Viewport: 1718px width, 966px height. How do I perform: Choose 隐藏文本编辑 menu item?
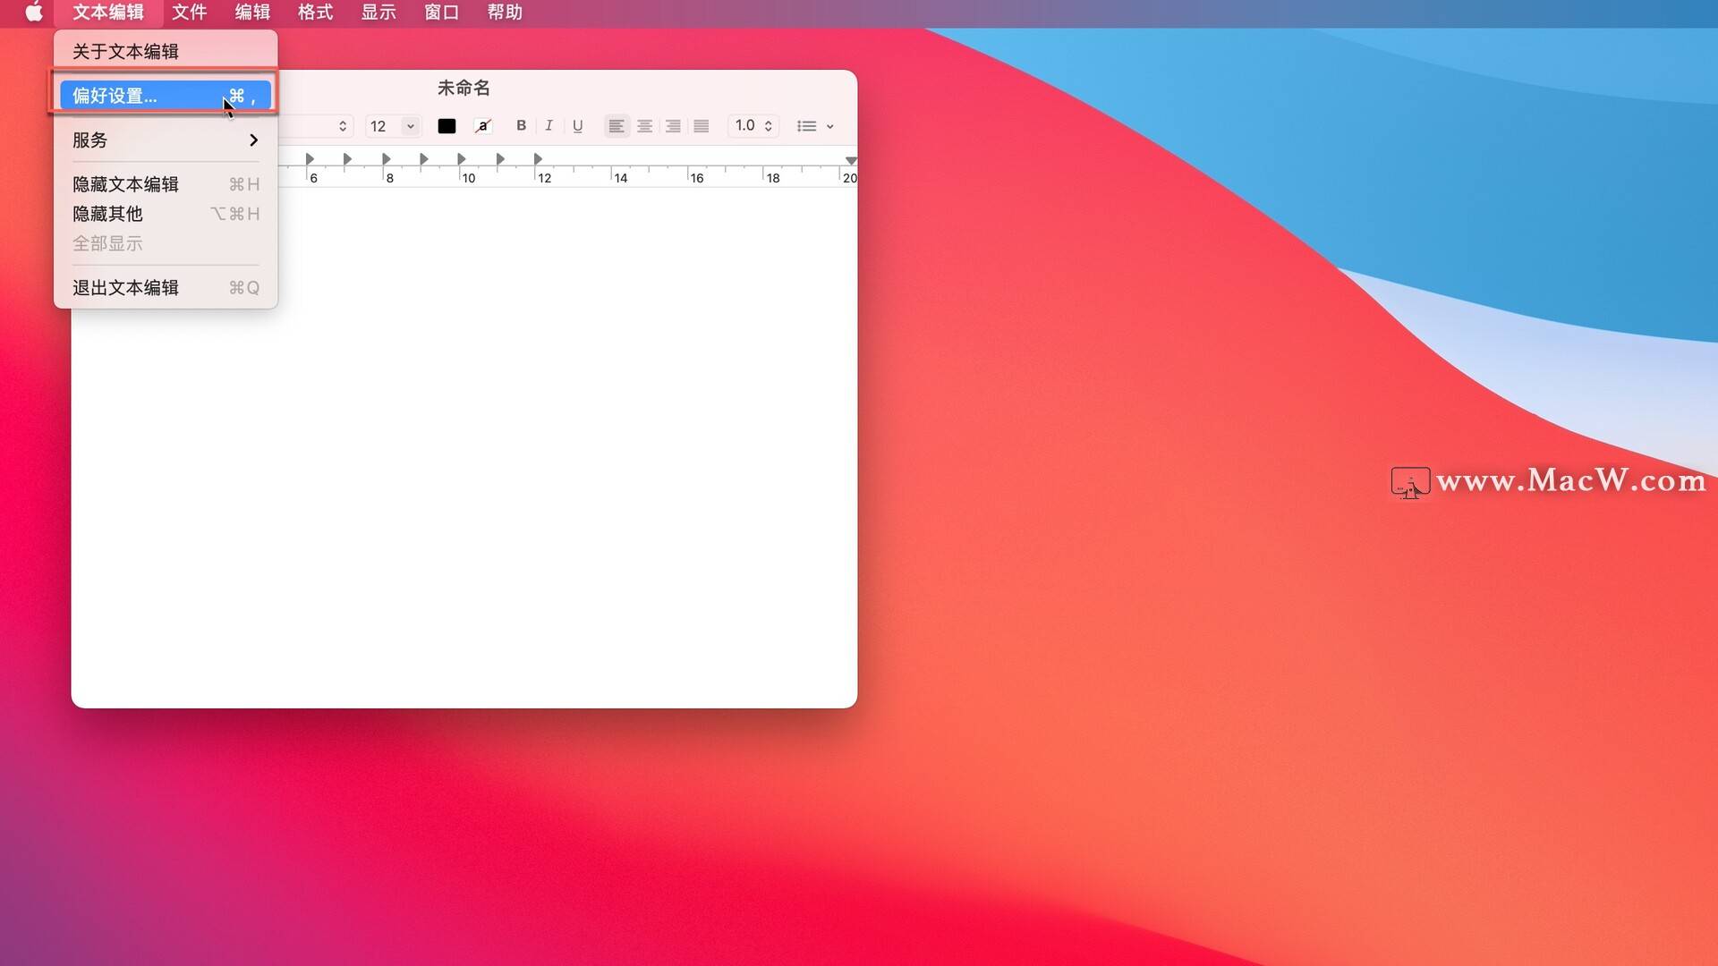pos(166,184)
